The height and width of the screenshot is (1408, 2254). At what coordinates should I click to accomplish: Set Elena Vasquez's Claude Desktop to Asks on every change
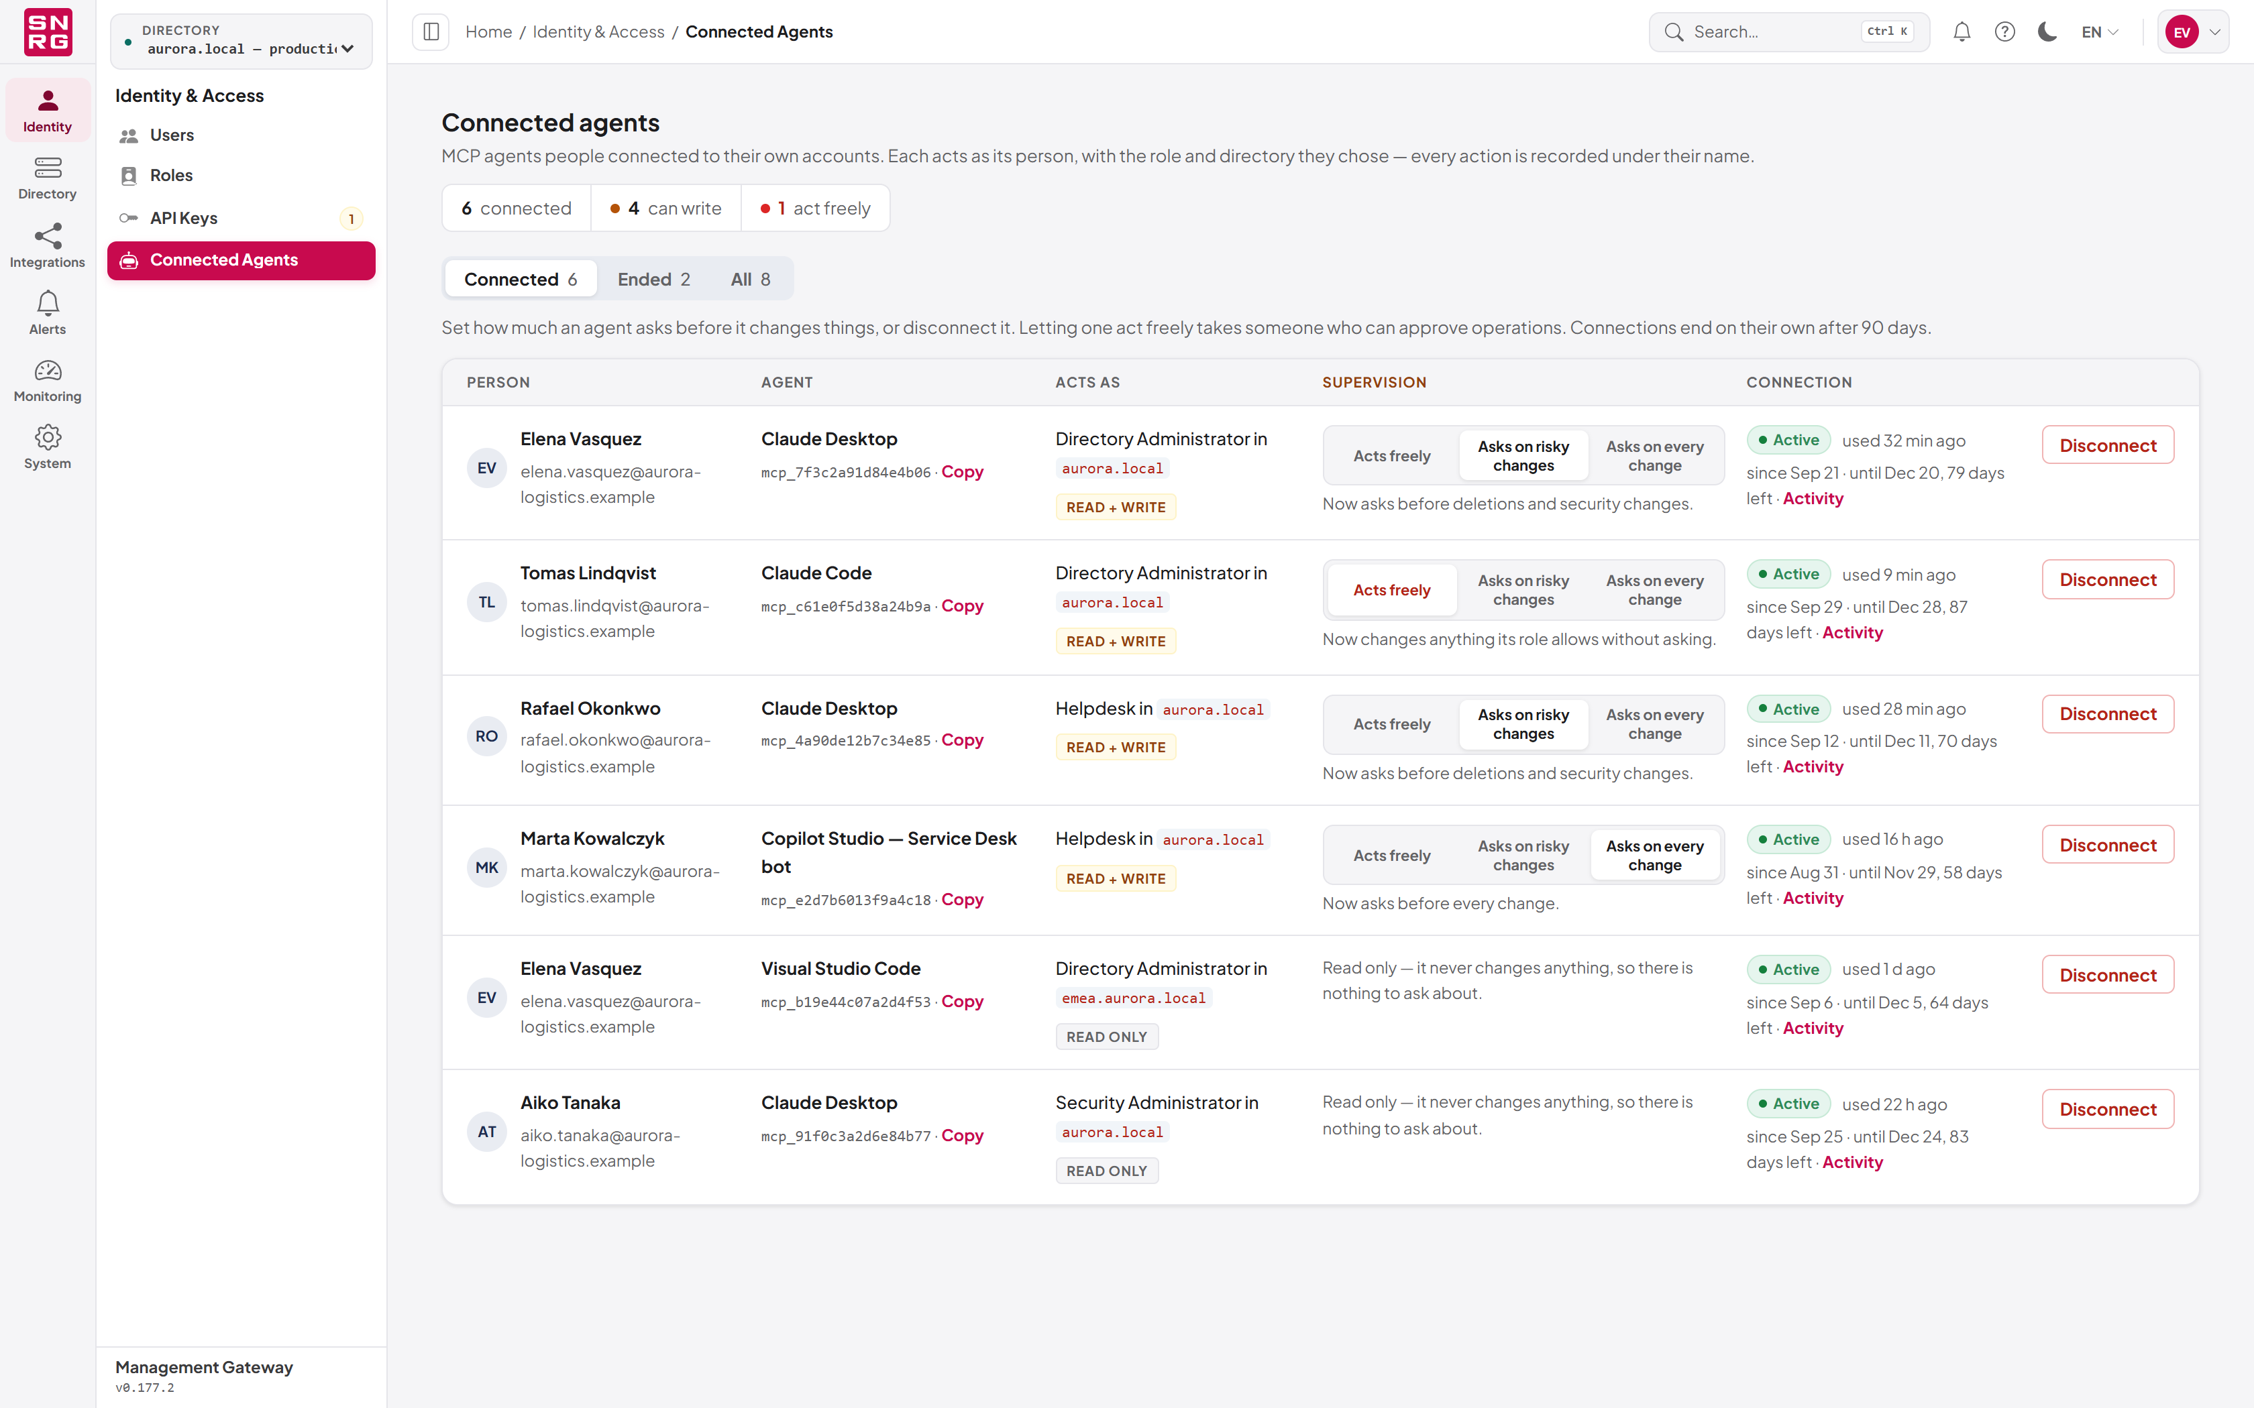[x=1654, y=457]
